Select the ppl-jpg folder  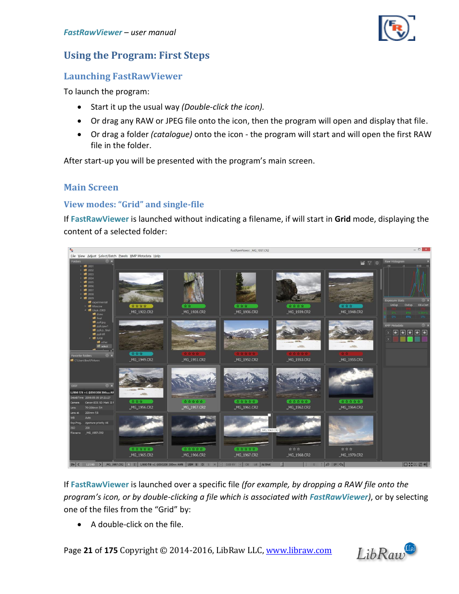click(x=99, y=322)
